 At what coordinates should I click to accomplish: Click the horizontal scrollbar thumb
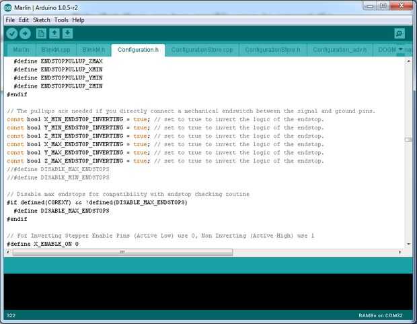coord(122,252)
